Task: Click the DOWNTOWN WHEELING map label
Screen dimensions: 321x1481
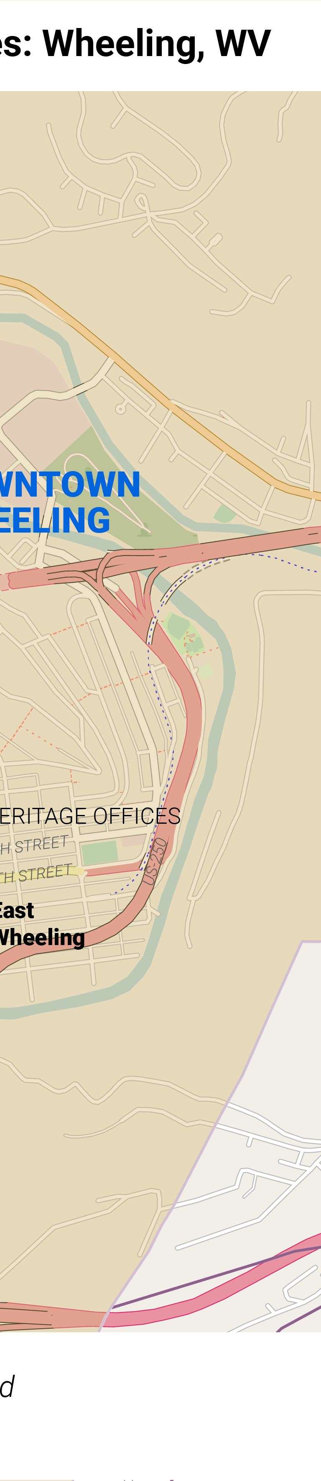Action: [69, 501]
